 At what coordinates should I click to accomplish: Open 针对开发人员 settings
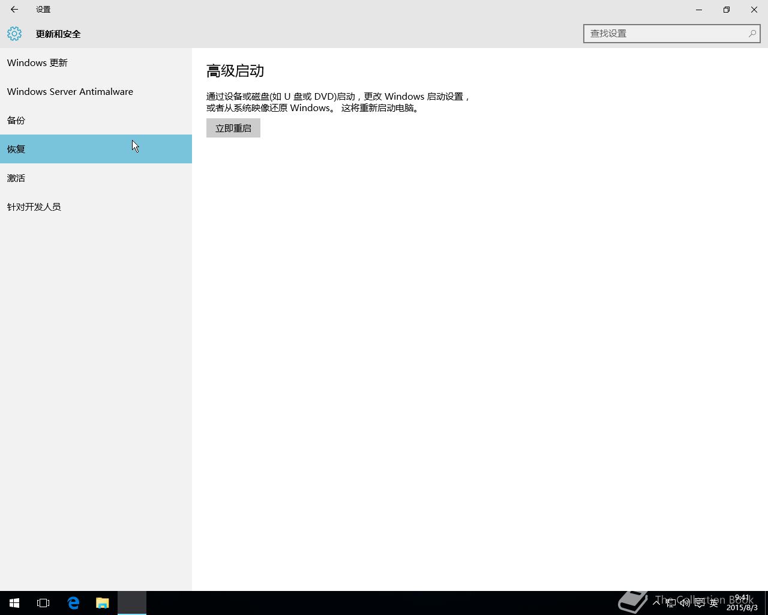click(x=96, y=207)
